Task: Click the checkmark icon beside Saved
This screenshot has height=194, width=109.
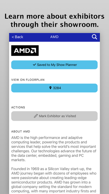Action: [x=34, y=65]
